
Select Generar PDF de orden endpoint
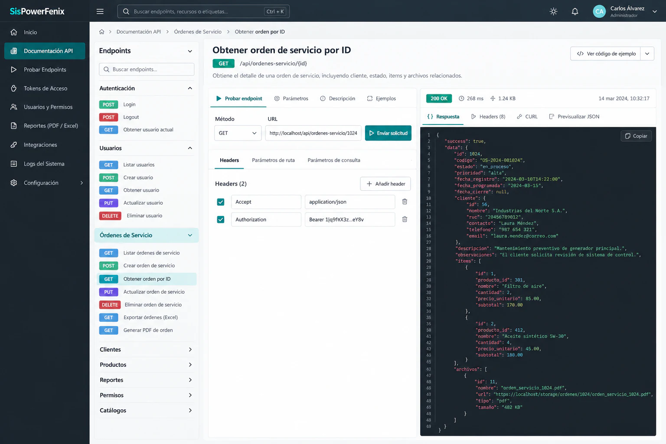pos(147,330)
